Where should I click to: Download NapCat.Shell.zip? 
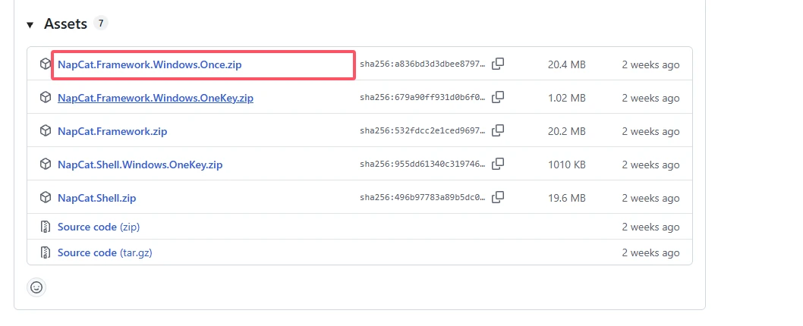coord(97,198)
